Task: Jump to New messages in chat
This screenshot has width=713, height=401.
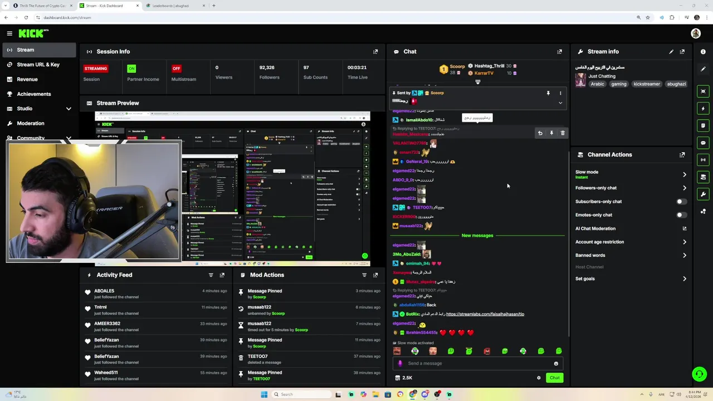Action: pos(477,236)
